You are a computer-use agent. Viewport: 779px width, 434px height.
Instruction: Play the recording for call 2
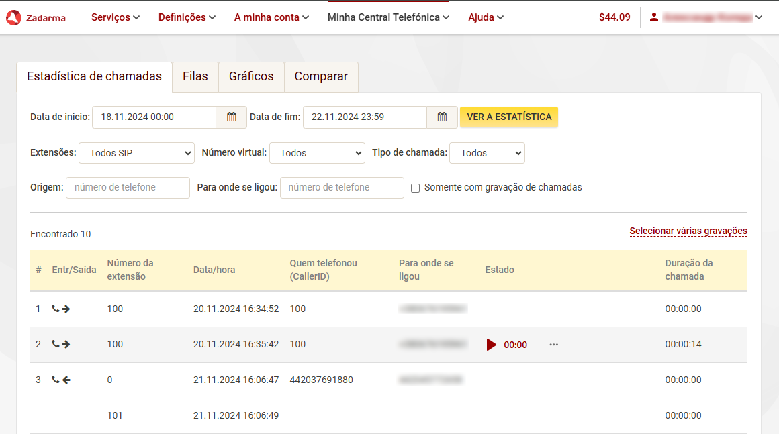point(492,345)
